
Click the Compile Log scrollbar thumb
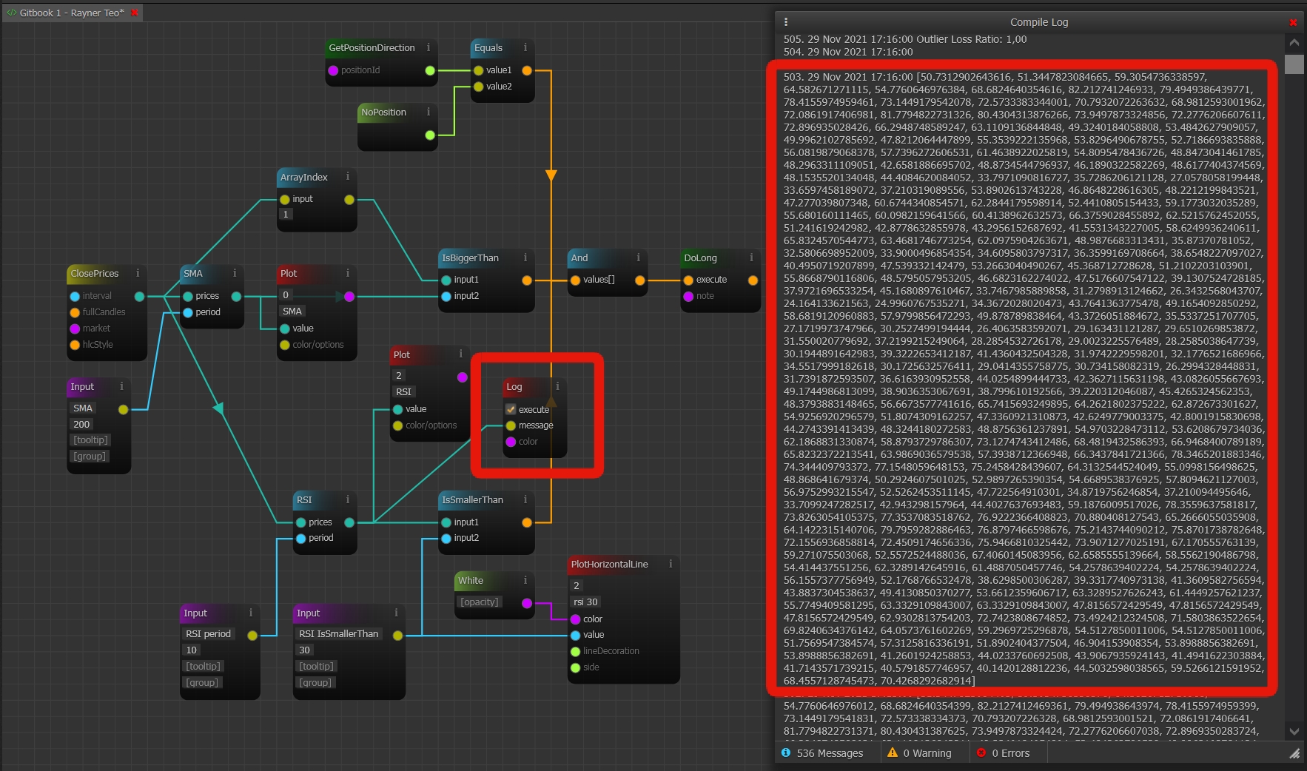click(1294, 64)
